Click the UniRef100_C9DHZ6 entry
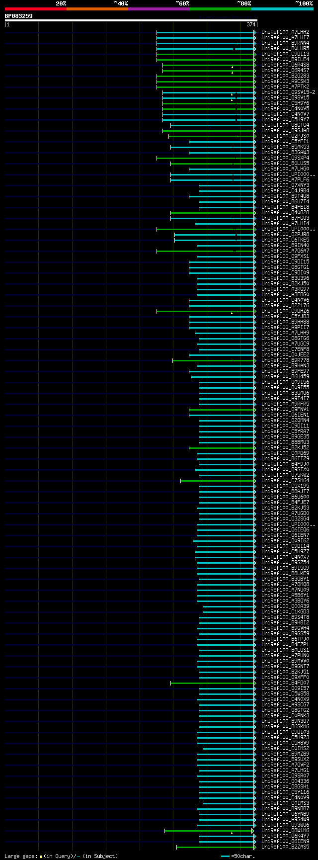 pos(285,311)
